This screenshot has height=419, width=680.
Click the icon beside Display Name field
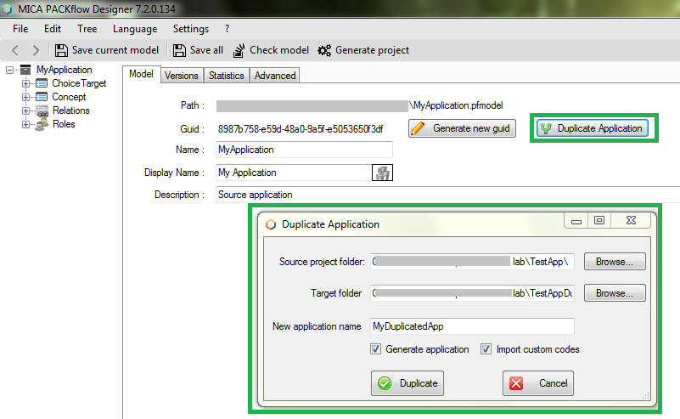[383, 173]
